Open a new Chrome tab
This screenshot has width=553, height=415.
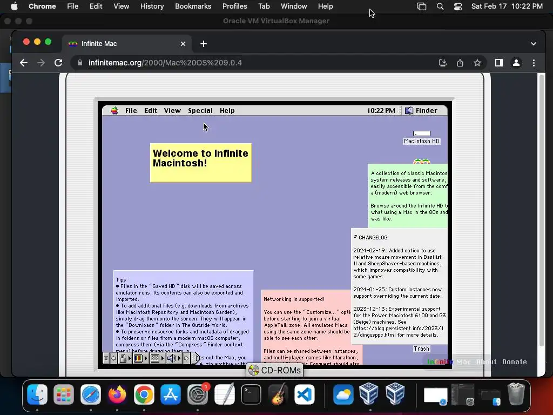[204, 44]
